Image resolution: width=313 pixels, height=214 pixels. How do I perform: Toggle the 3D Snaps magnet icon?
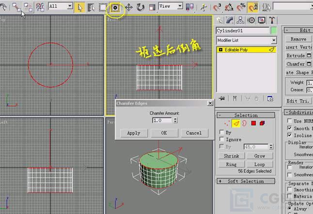pyautogui.click(x=217, y=8)
